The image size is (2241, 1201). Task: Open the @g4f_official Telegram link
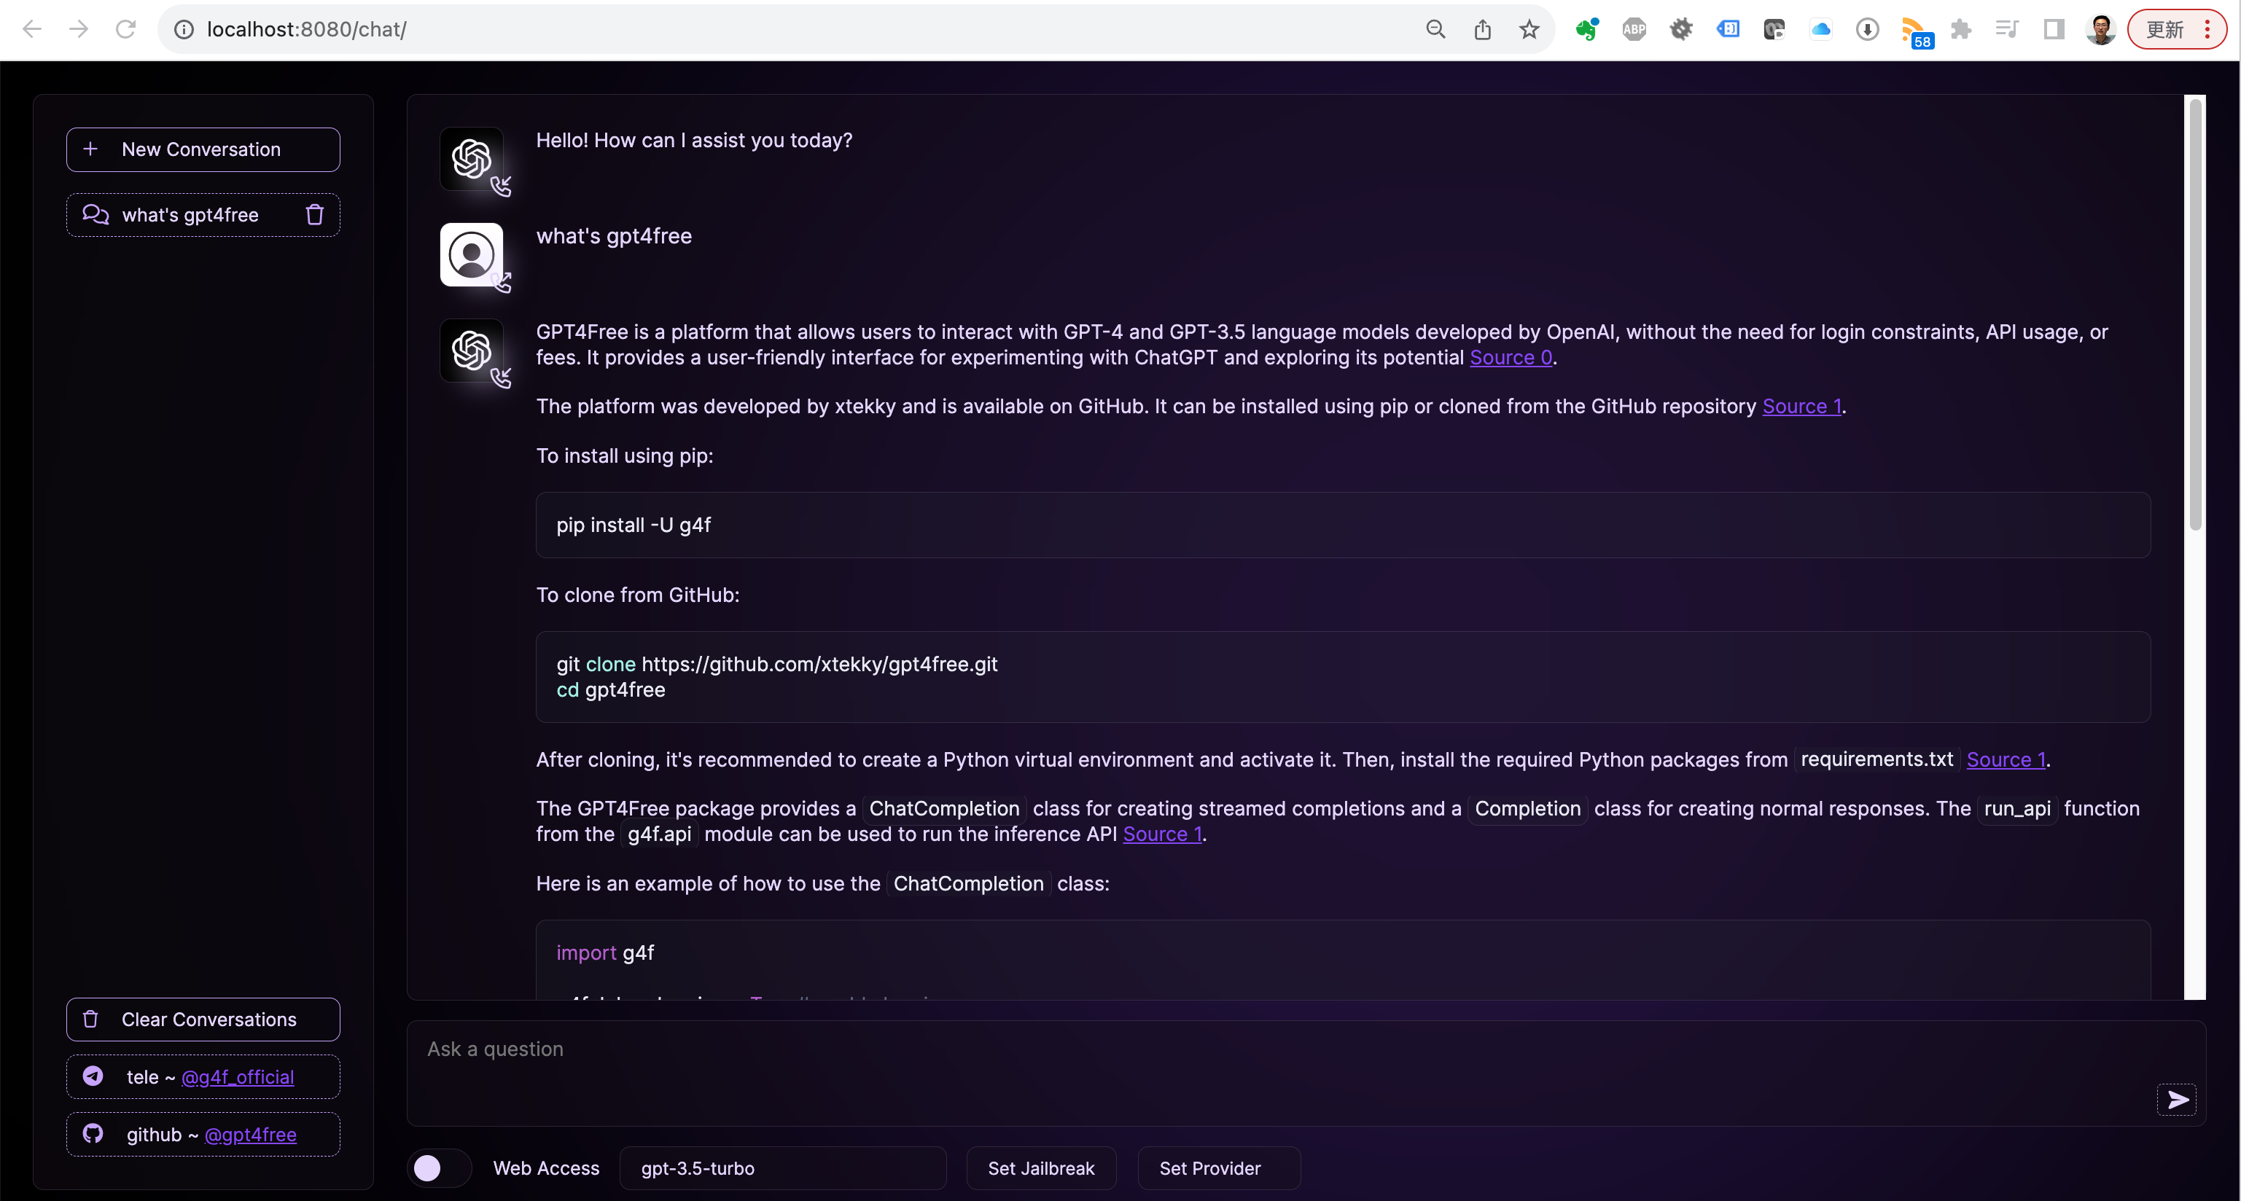coord(238,1076)
